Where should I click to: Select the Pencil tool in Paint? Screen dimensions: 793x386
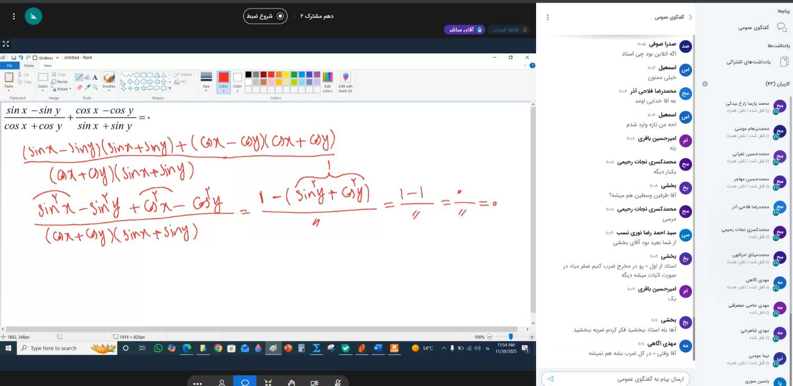pos(79,77)
